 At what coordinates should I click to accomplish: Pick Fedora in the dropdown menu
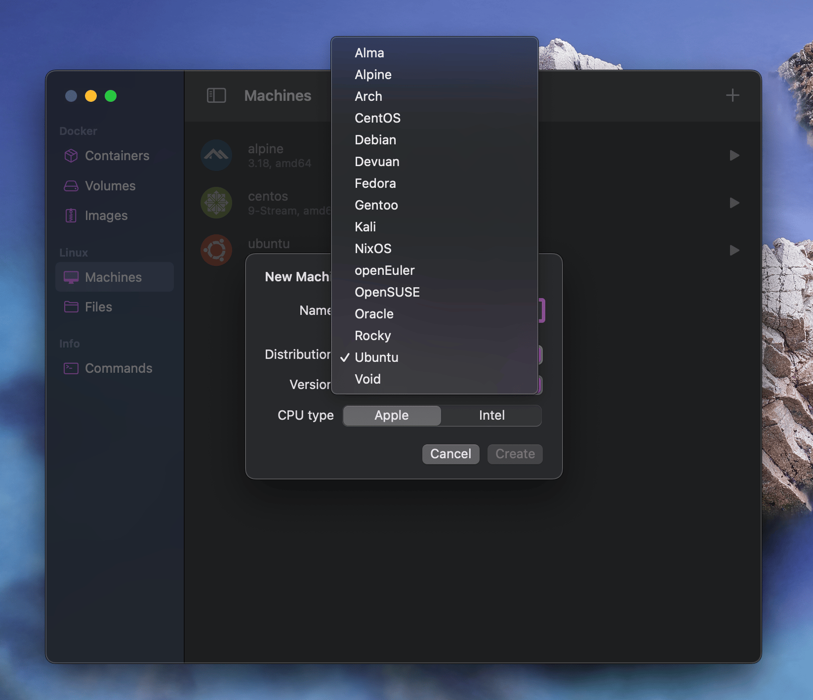click(435, 183)
